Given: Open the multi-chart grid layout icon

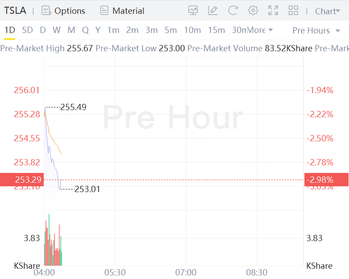Looking at the screenshot, I should tap(293, 11).
